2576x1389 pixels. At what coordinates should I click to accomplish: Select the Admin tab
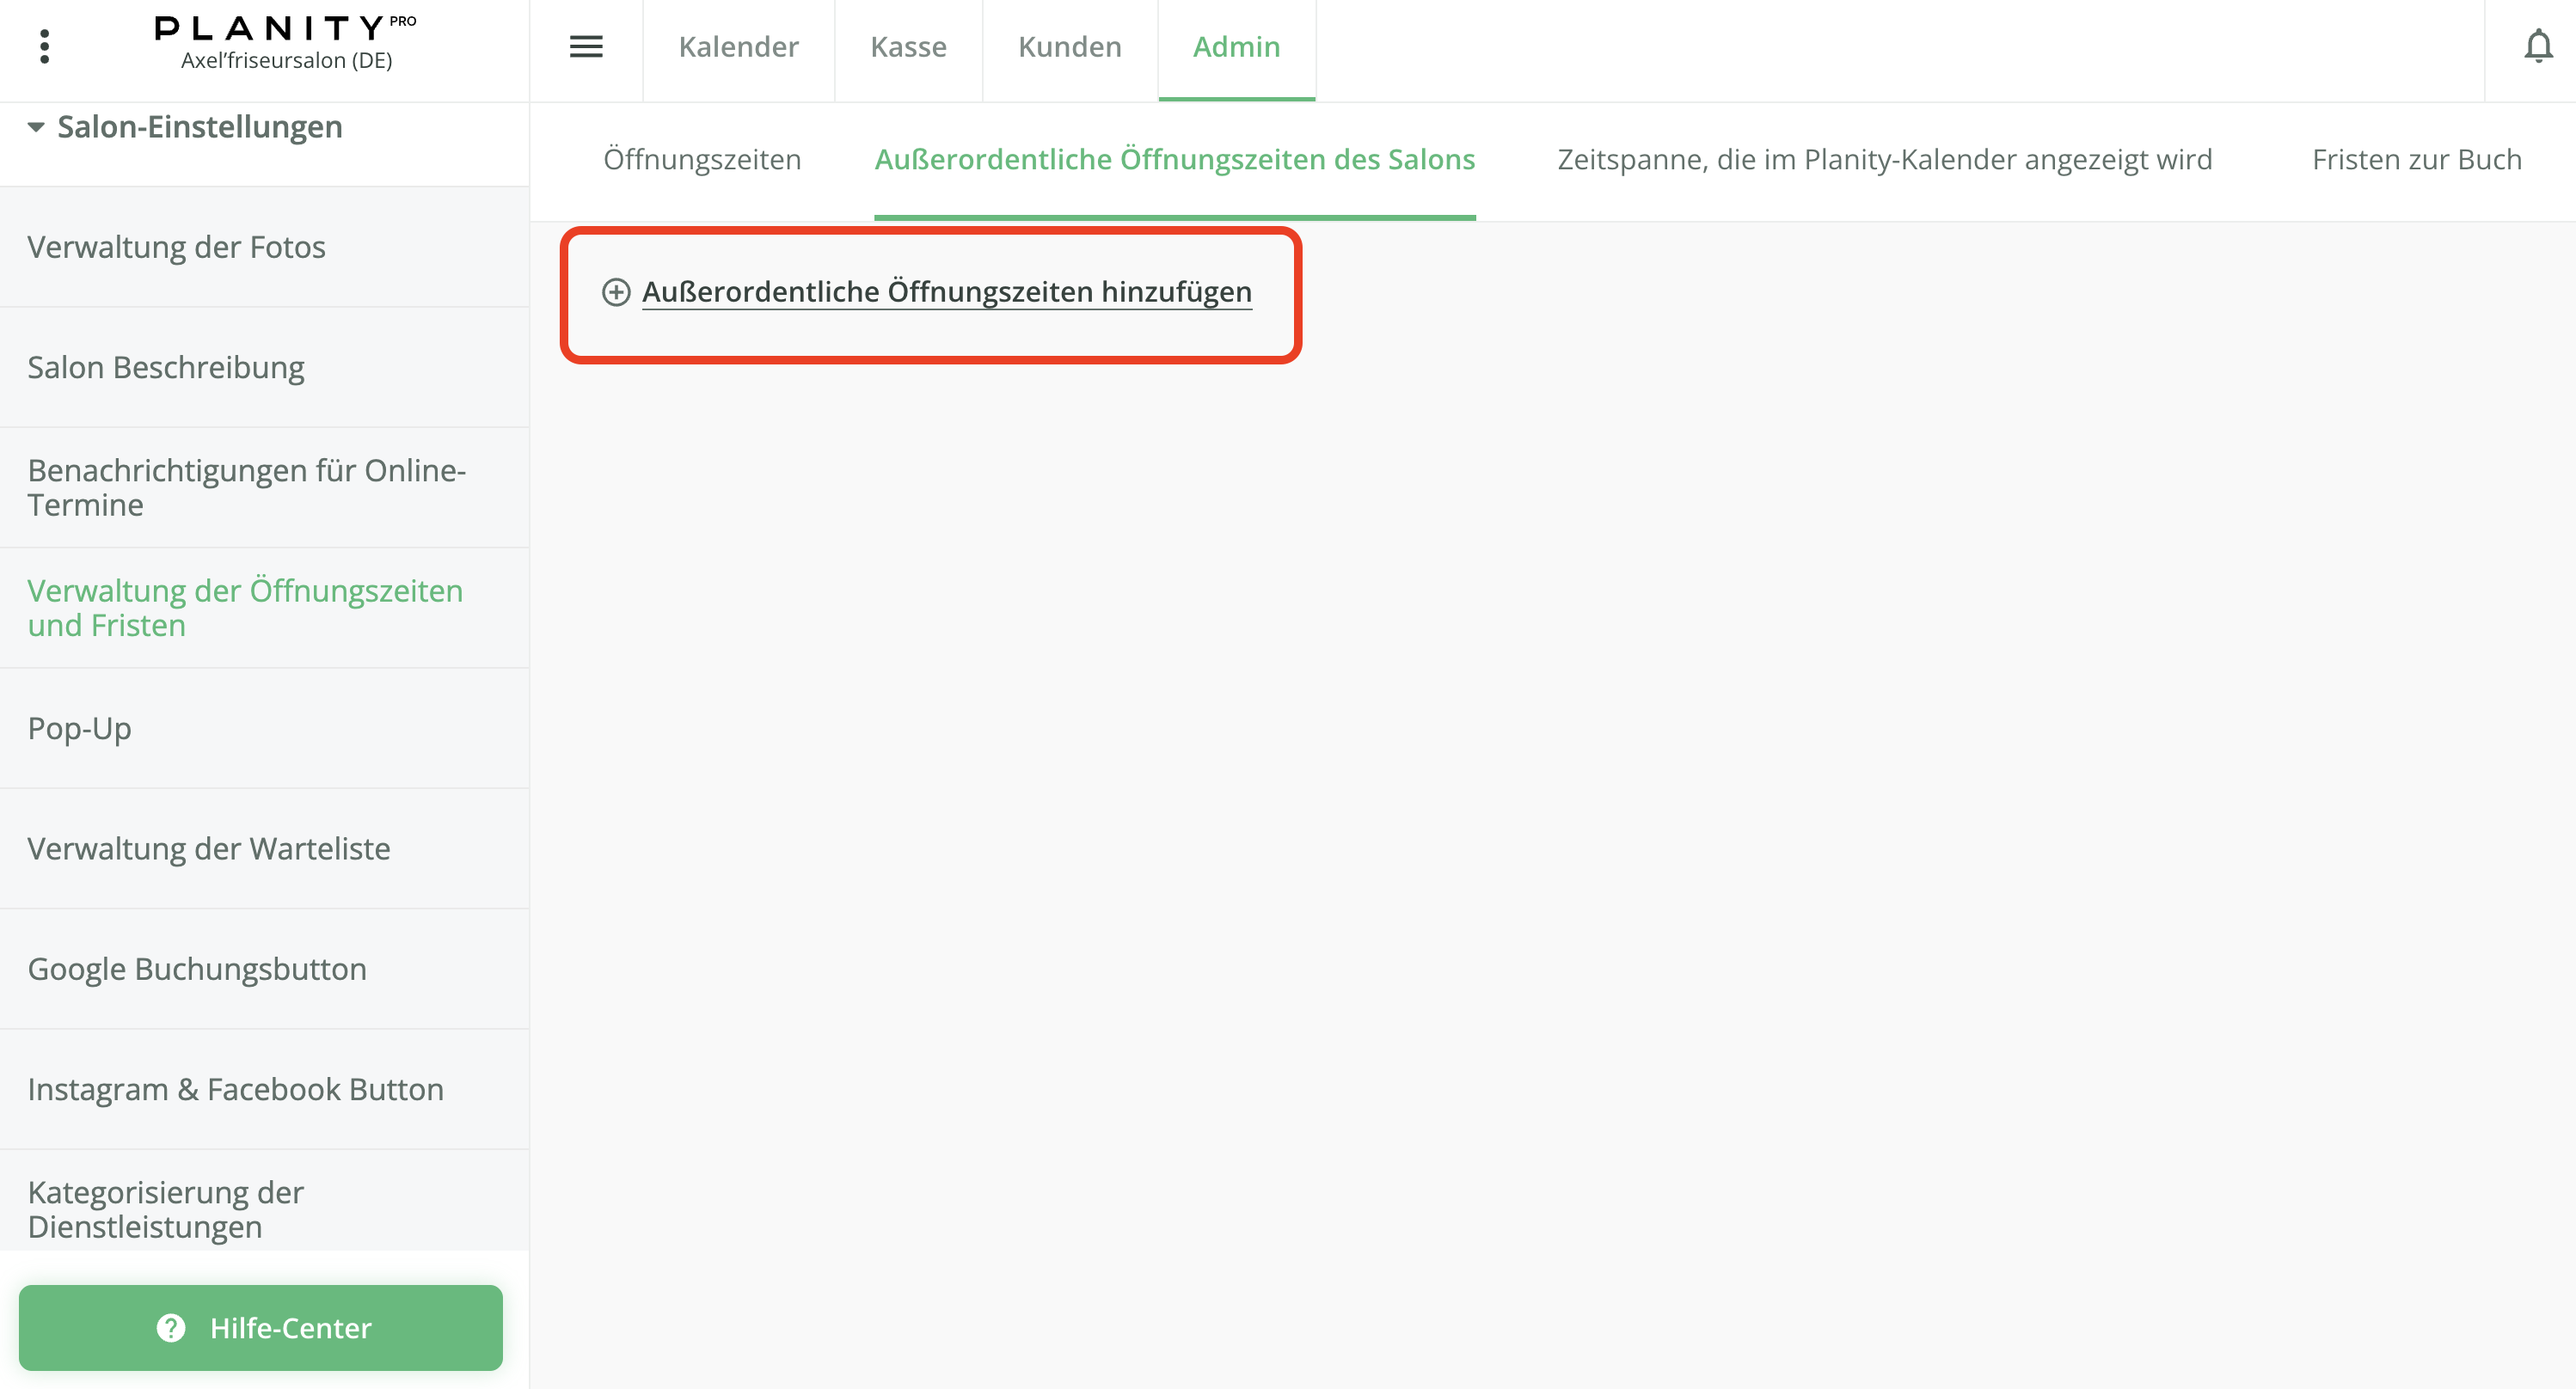tap(1236, 46)
